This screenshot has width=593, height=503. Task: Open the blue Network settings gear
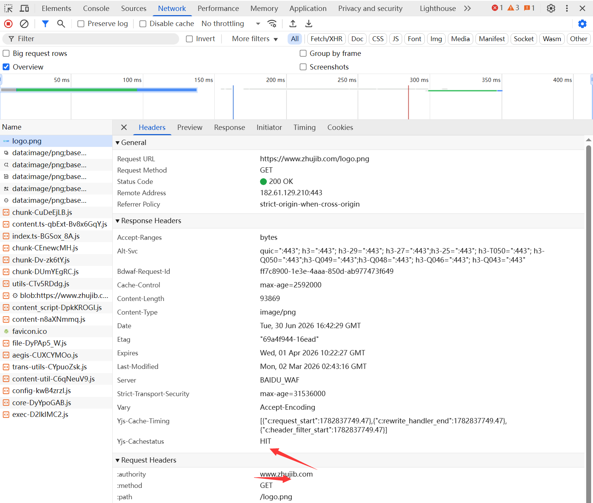[x=582, y=24]
